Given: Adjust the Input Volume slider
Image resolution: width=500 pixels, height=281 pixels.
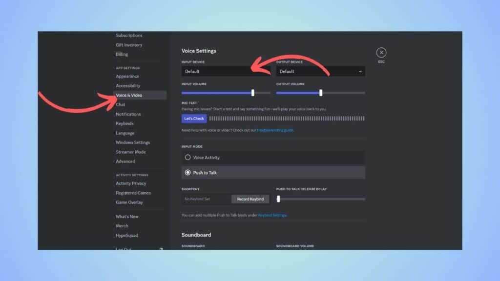Looking at the screenshot, I should 253,92.
